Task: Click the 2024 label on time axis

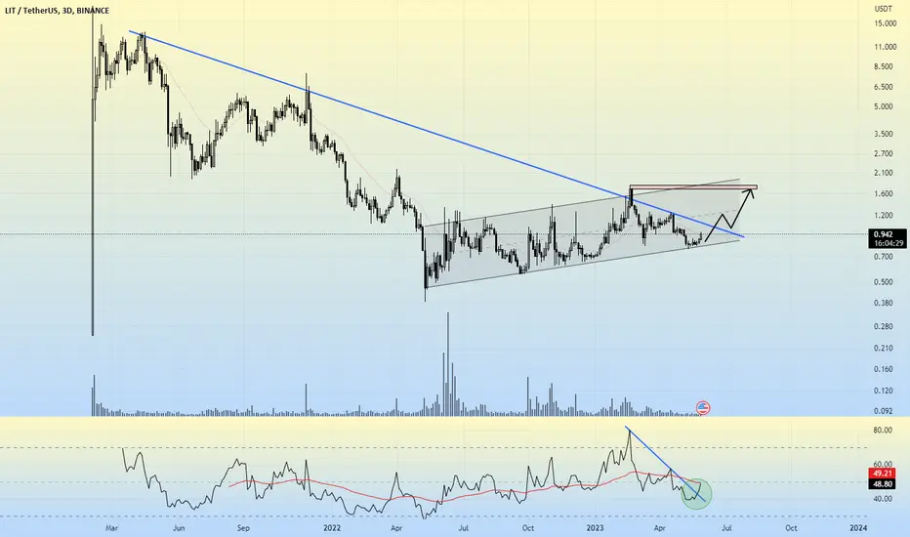Action: tap(858, 528)
